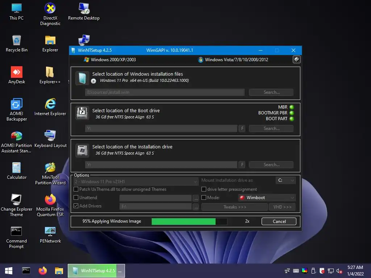Click the F button for Boot drive

click(x=242, y=129)
